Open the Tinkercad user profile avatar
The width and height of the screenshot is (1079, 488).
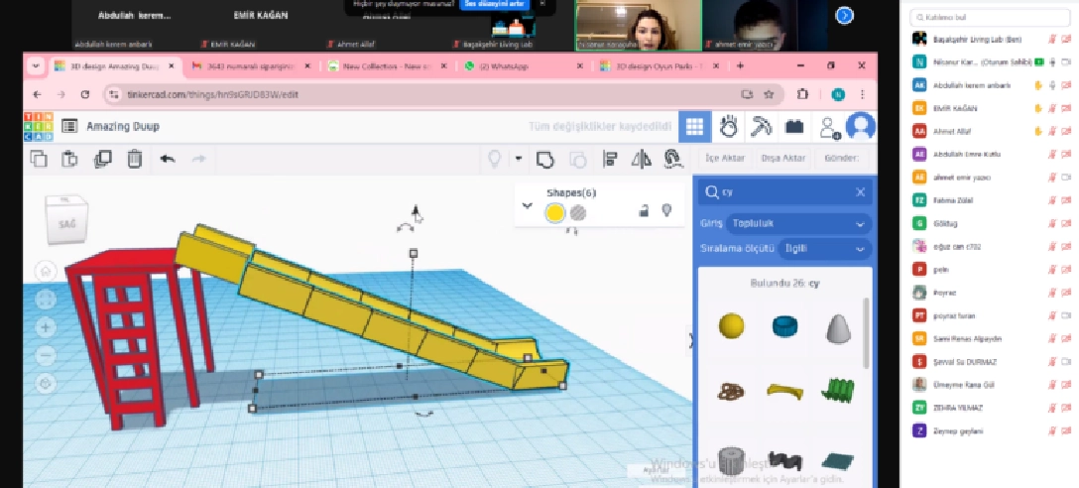860,126
